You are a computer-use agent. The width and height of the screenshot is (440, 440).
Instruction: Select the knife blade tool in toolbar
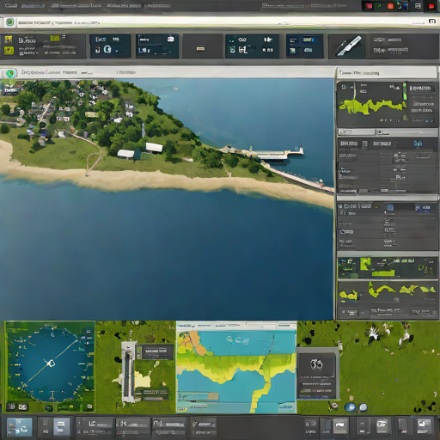coord(349,46)
